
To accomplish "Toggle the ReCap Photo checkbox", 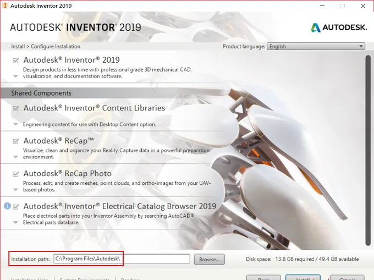I will pos(16,174).
